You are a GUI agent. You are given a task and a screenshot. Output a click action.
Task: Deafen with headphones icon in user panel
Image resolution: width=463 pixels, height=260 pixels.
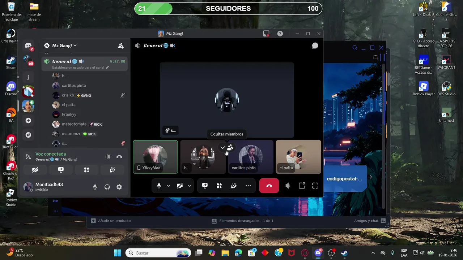pyautogui.click(x=107, y=187)
